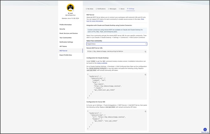
Task: Copy the Remote MCP Server URL
Action: (145, 52)
